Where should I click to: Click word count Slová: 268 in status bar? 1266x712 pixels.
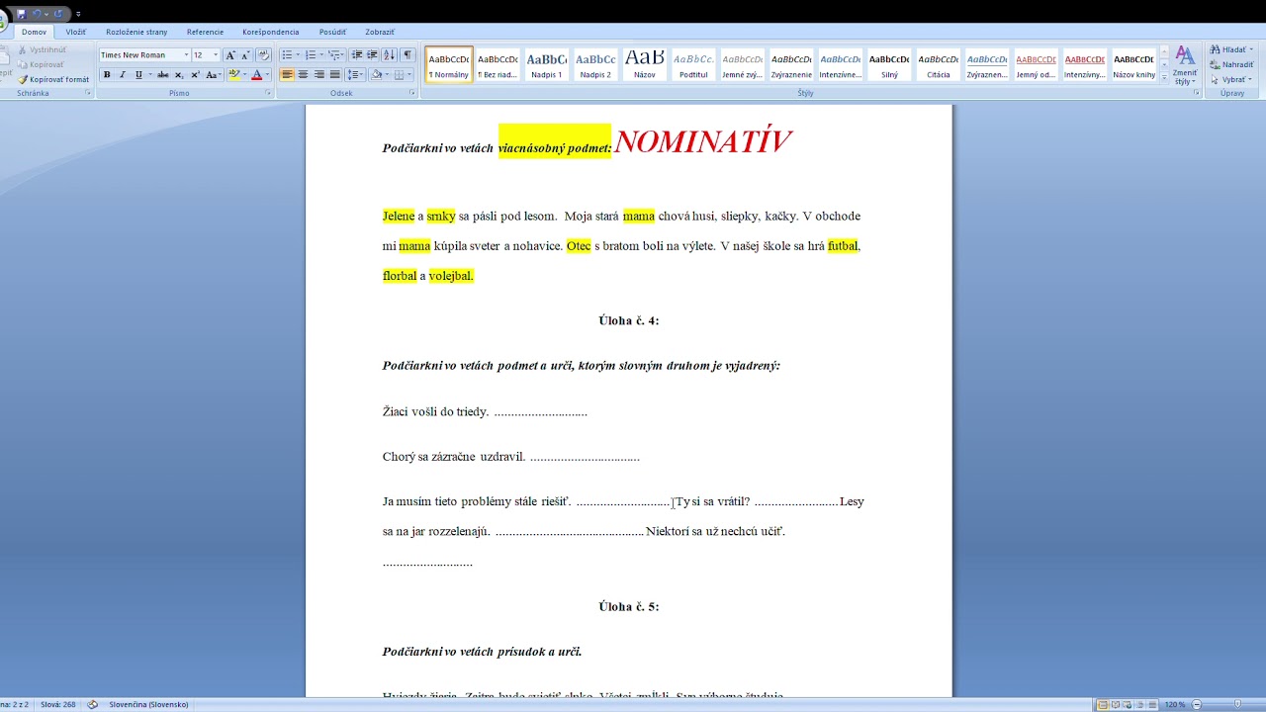tap(57, 704)
